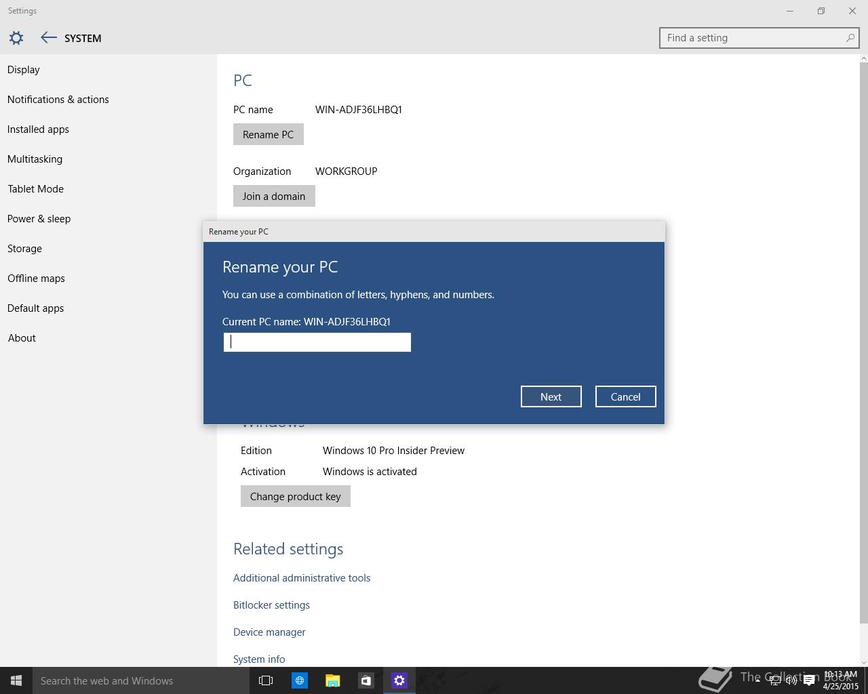The image size is (868, 694).
Task: Open the Store icon in taskbar
Action: point(366,680)
